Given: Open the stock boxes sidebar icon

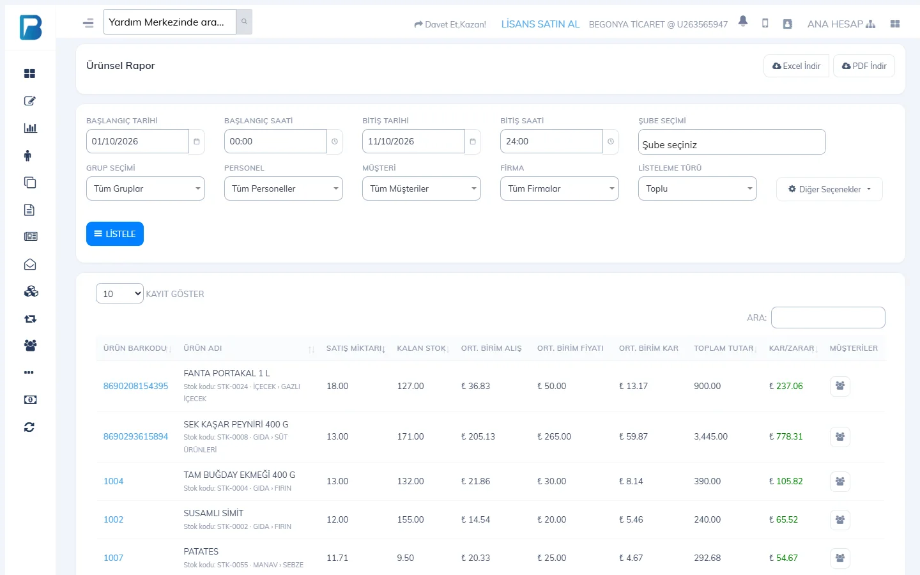Looking at the screenshot, I should pos(31,291).
